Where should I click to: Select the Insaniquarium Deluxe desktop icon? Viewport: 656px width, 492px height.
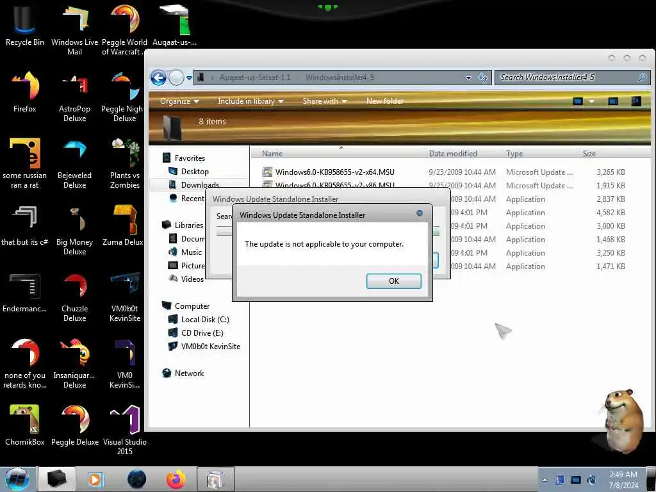(x=74, y=363)
